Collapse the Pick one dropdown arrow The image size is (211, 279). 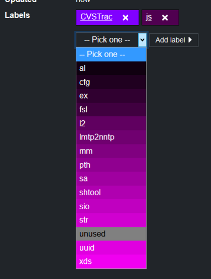[142, 40]
